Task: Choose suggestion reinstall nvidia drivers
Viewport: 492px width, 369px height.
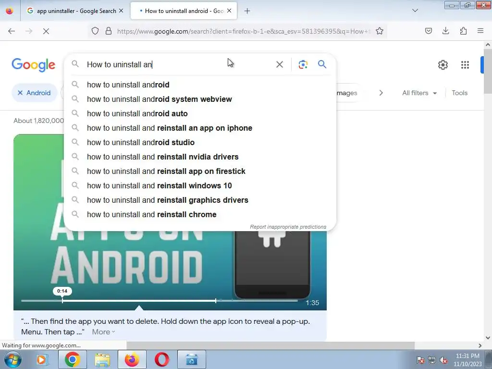Action: 200,157
